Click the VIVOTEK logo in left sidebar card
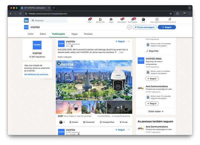This screenshot has height=145, width=200. pos(37,45)
